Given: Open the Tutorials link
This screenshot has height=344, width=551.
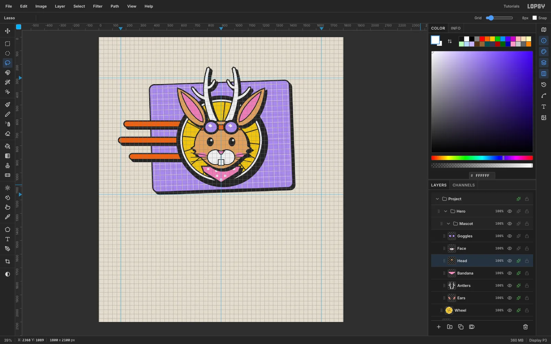Looking at the screenshot, I should [x=511, y=6].
